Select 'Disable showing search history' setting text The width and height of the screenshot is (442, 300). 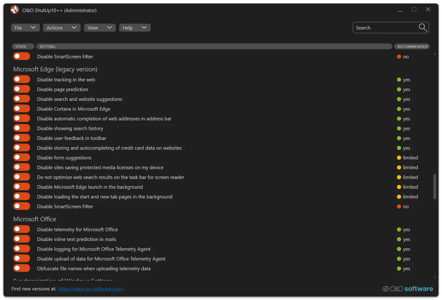point(70,129)
